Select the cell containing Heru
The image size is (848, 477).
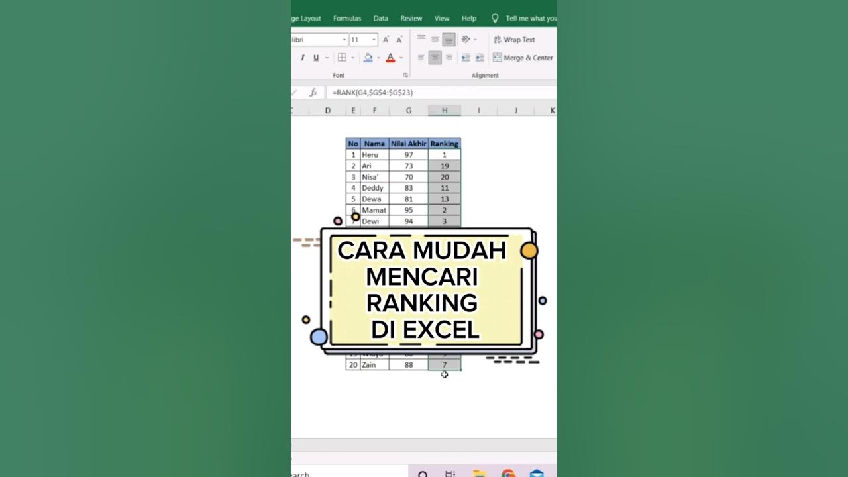click(374, 155)
